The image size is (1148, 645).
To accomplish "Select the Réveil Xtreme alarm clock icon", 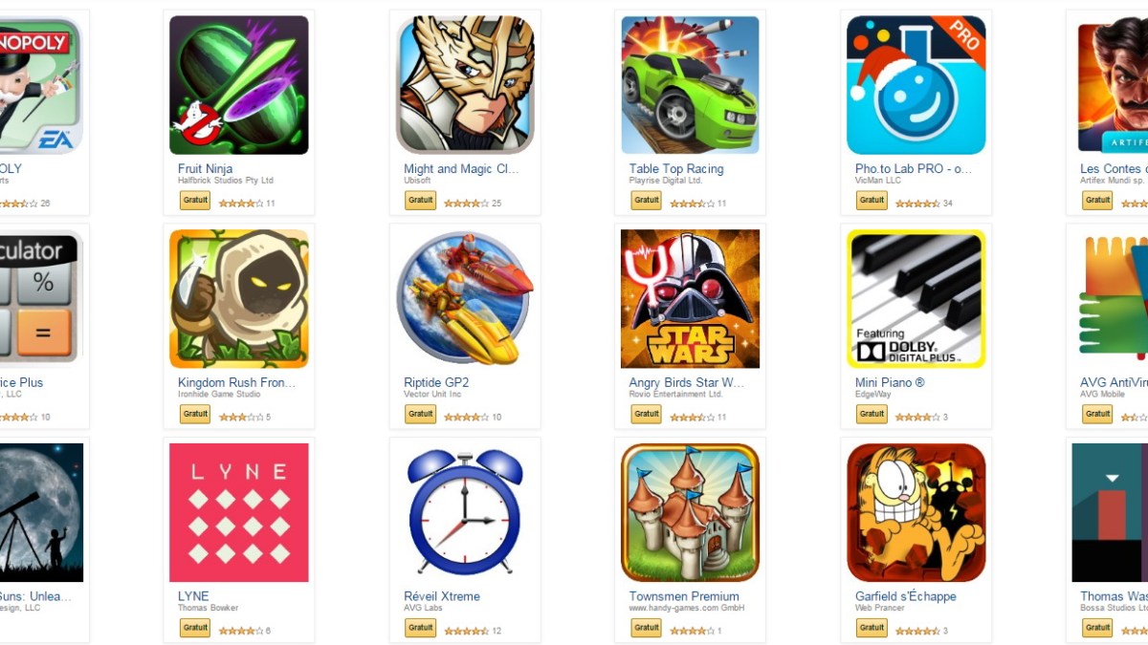I will [x=465, y=512].
